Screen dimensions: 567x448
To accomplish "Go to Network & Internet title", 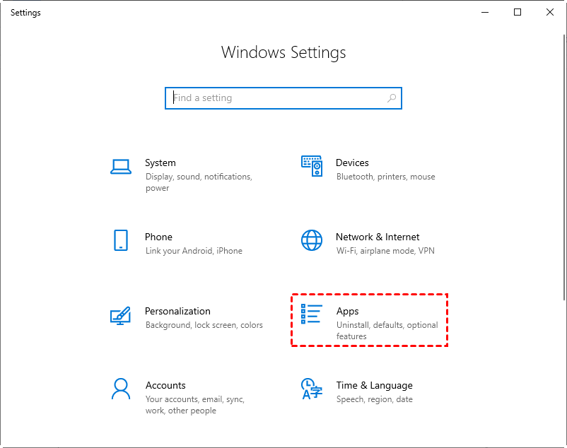I will coord(378,237).
